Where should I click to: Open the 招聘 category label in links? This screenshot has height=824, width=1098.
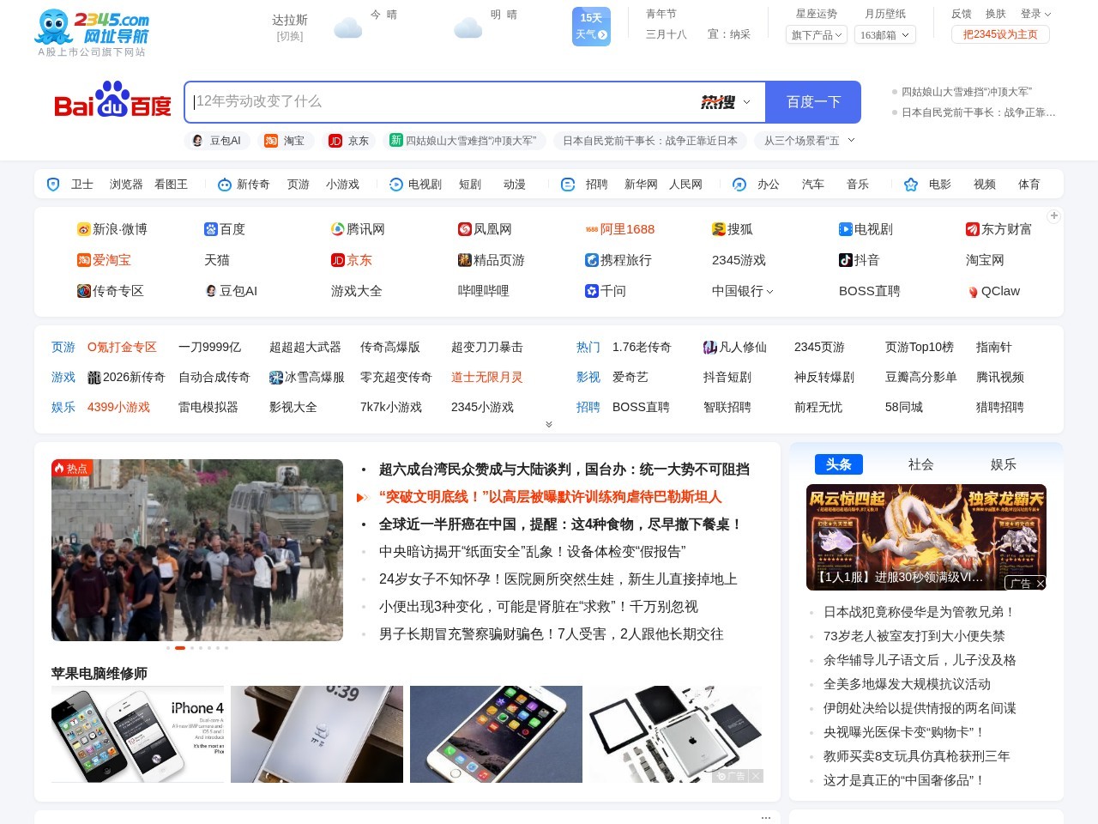tap(588, 407)
